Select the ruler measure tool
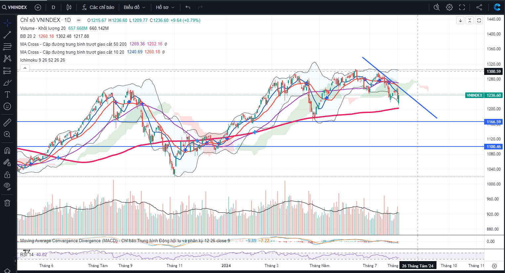The height and width of the screenshot is (273, 505). tap(7, 123)
